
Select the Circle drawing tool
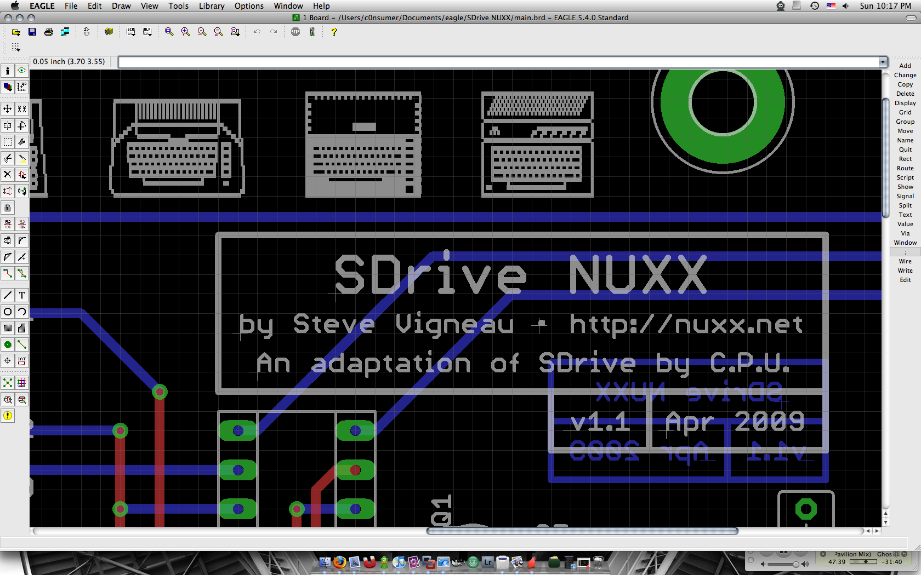[8, 312]
